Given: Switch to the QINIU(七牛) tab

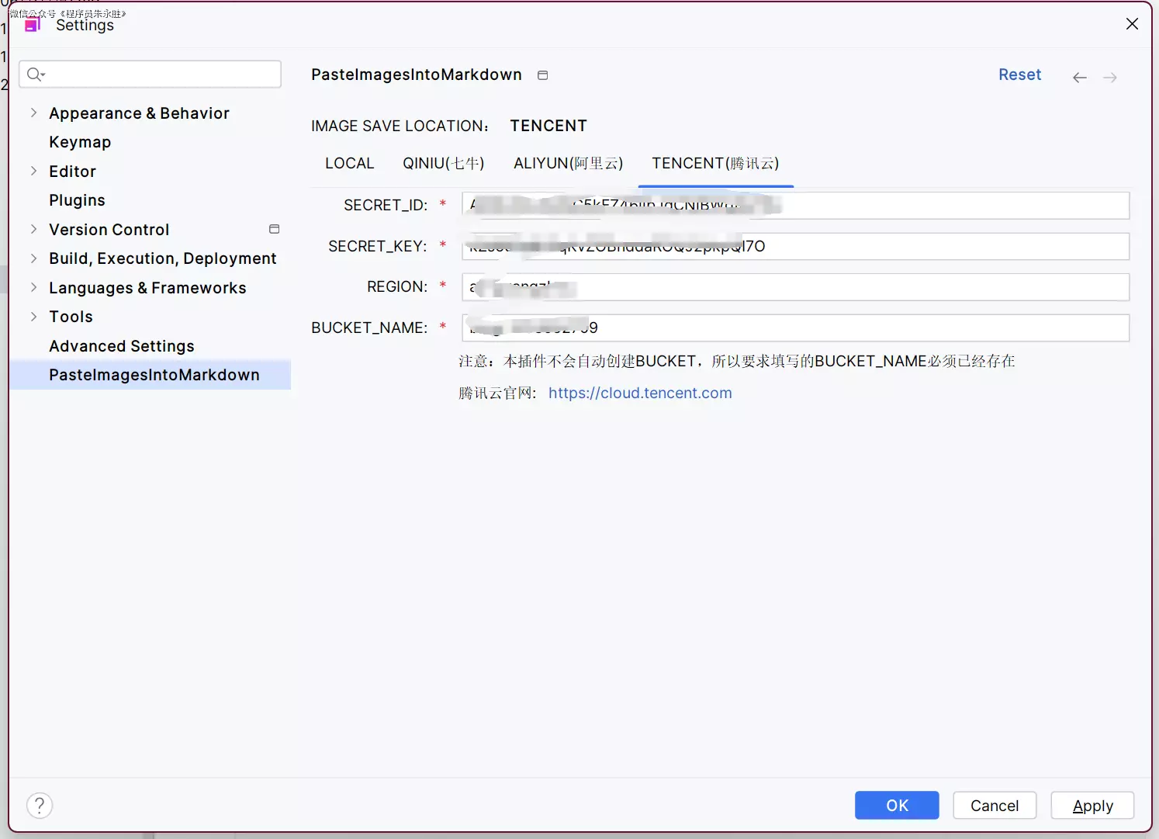Looking at the screenshot, I should [443, 164].
